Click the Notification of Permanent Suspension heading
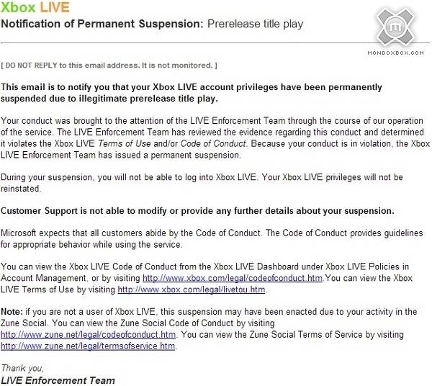The width and height of the screenshot is (432, 386). click(102, 24)
